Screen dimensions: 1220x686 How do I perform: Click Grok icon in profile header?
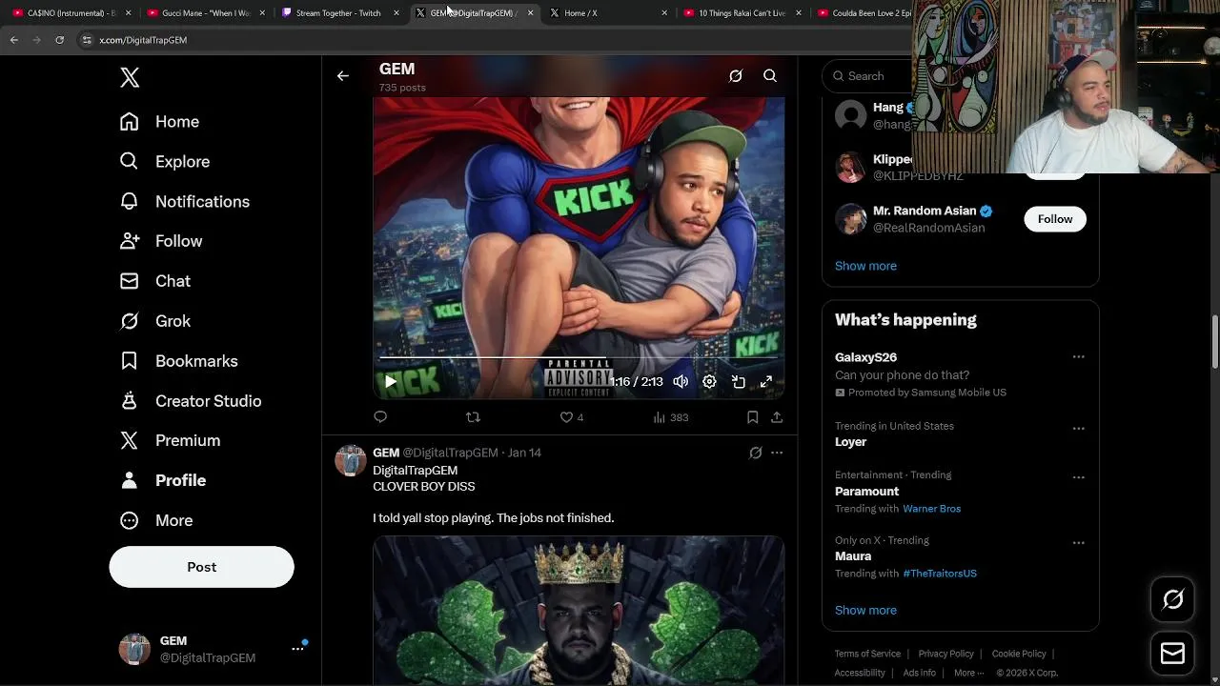[736, 76]
